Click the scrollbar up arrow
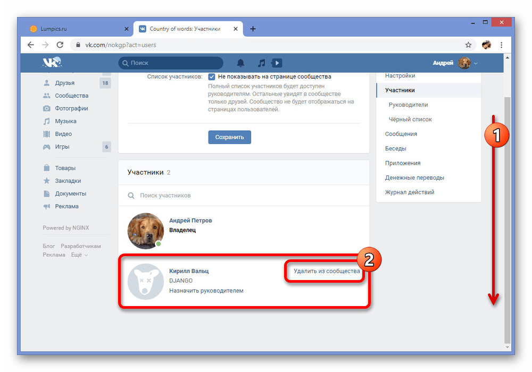Viewport: 532px width, 372px height. point(507,57)
